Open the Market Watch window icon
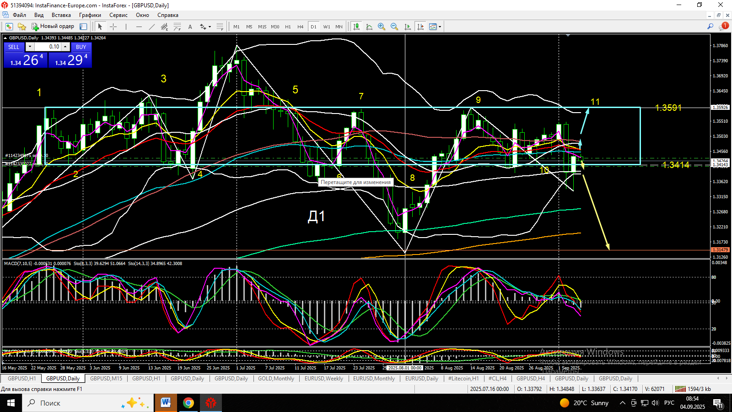The image size is (732, 412). (9, 27)
